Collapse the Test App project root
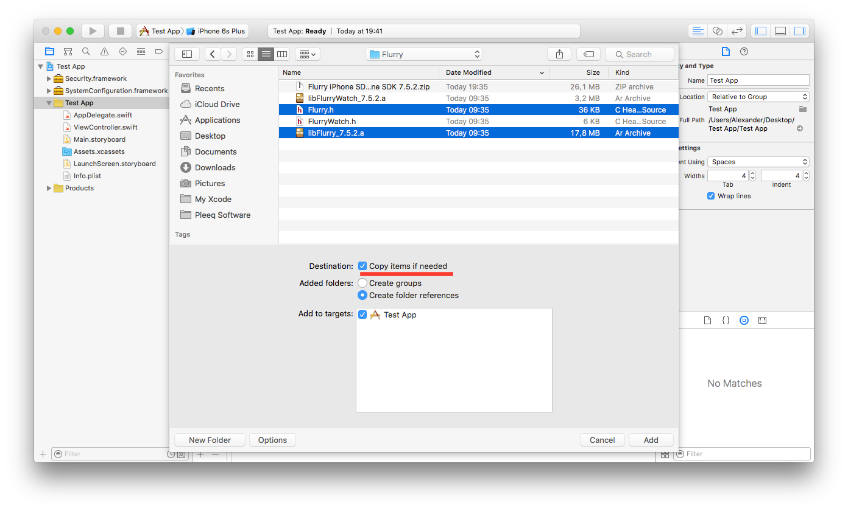The width and height of the screenshot is (848, 511). (41, 66)
